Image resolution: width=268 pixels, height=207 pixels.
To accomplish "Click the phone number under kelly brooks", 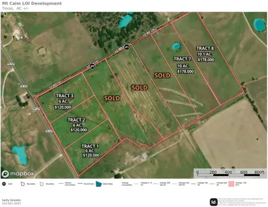I will pos(12,204).
